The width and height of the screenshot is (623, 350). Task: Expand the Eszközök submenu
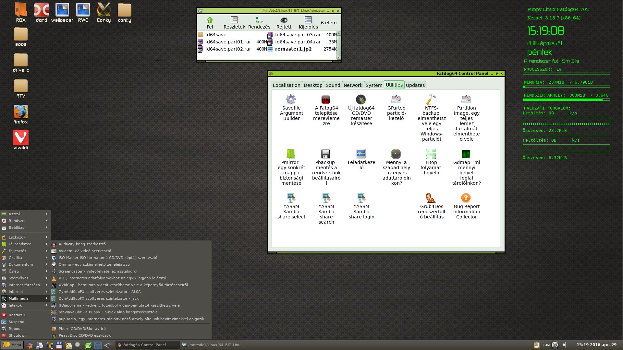pos(25,237)
